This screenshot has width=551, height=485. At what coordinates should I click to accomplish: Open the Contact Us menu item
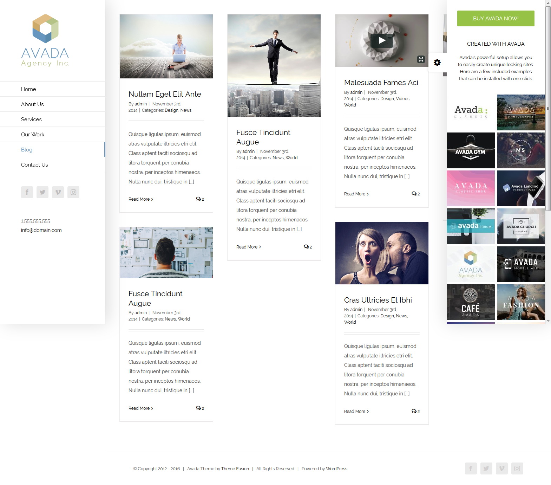point(52,164)
